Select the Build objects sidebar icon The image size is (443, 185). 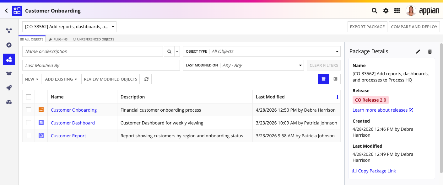tap(9, 59)
